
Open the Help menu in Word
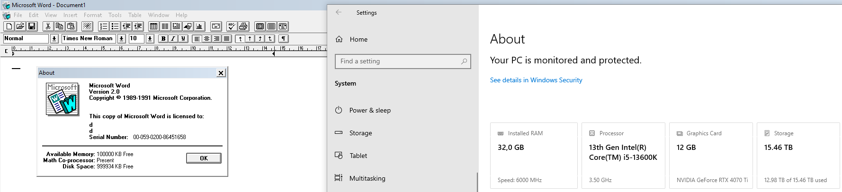181,15
